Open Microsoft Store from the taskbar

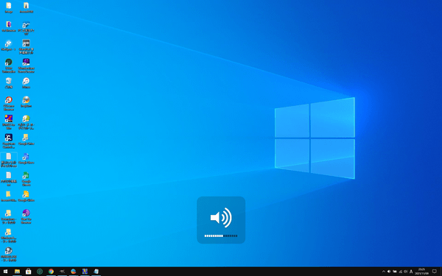(x=29, y=272)
